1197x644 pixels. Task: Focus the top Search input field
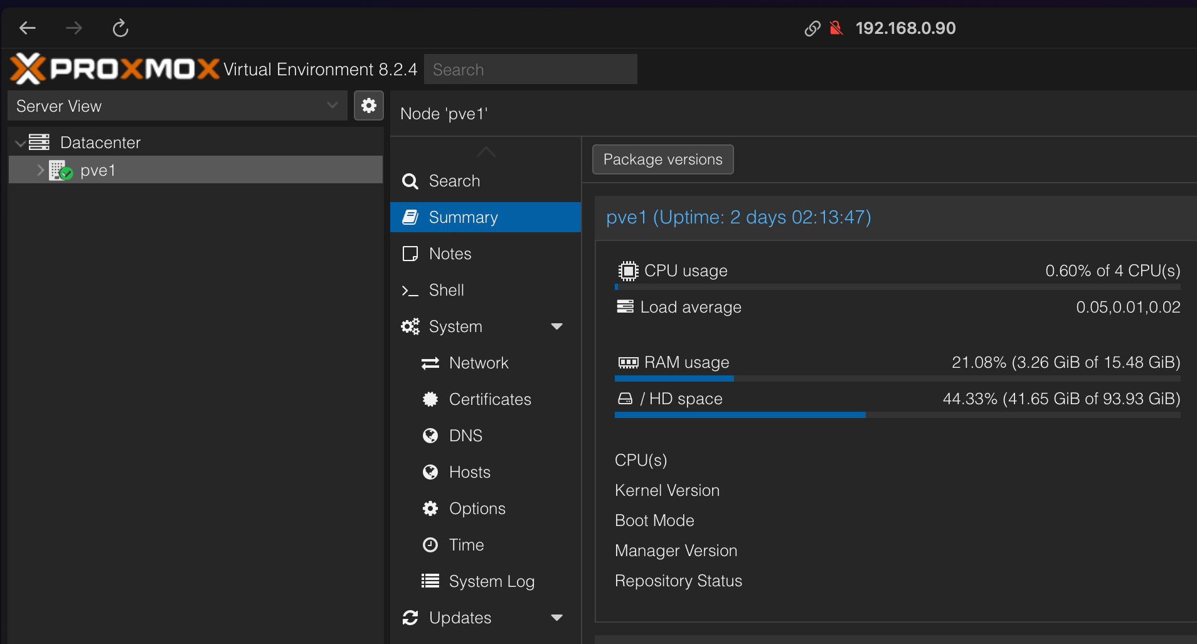point(531,69)
